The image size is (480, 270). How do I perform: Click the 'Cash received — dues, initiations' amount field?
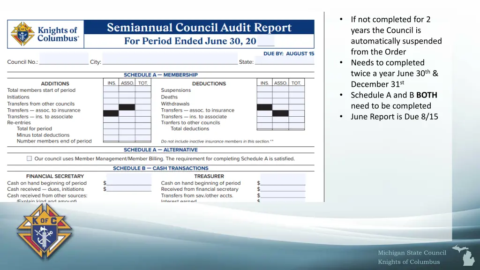tap(129, 189)
